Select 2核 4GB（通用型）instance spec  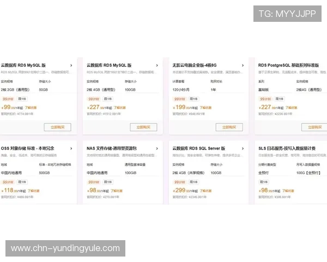coord(101,90)
